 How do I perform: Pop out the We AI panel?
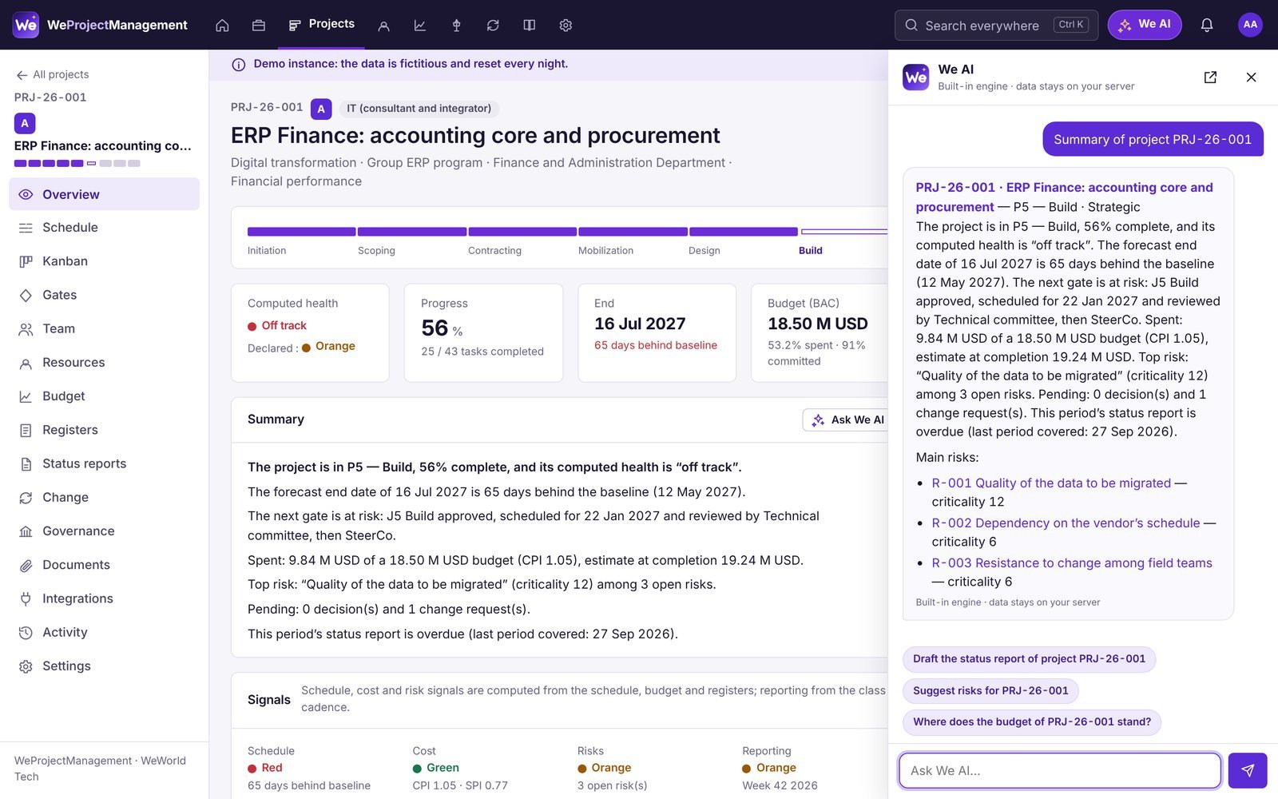click(x=1210, y=77)
